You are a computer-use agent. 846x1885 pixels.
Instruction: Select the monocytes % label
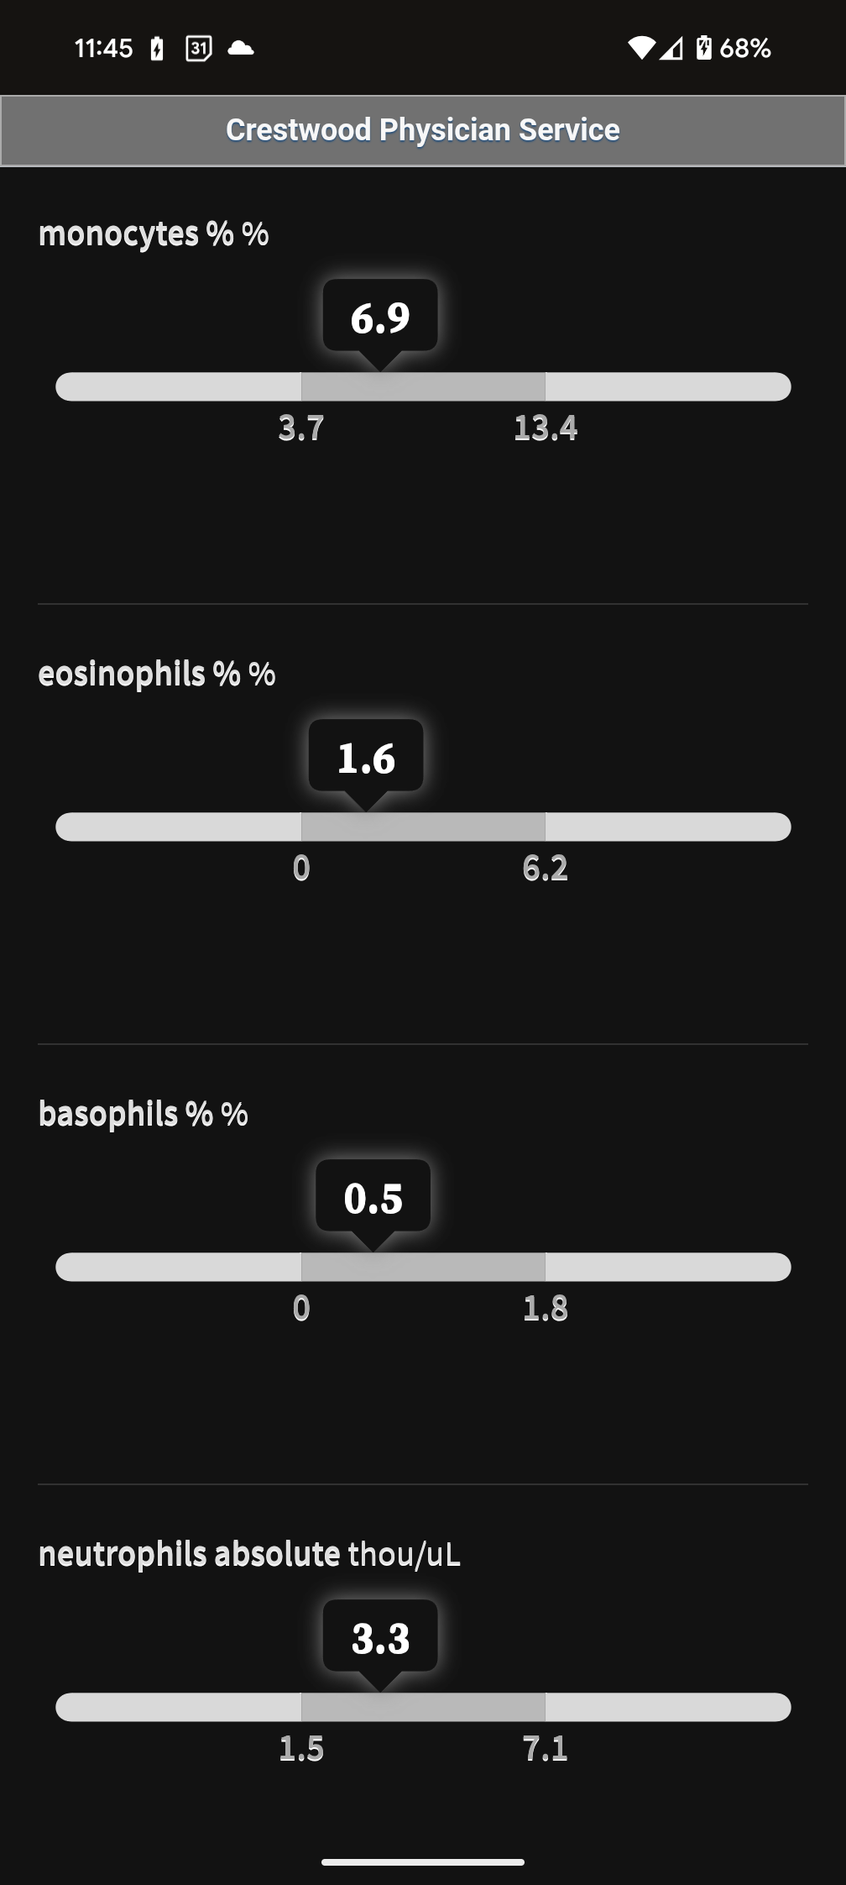154,234
